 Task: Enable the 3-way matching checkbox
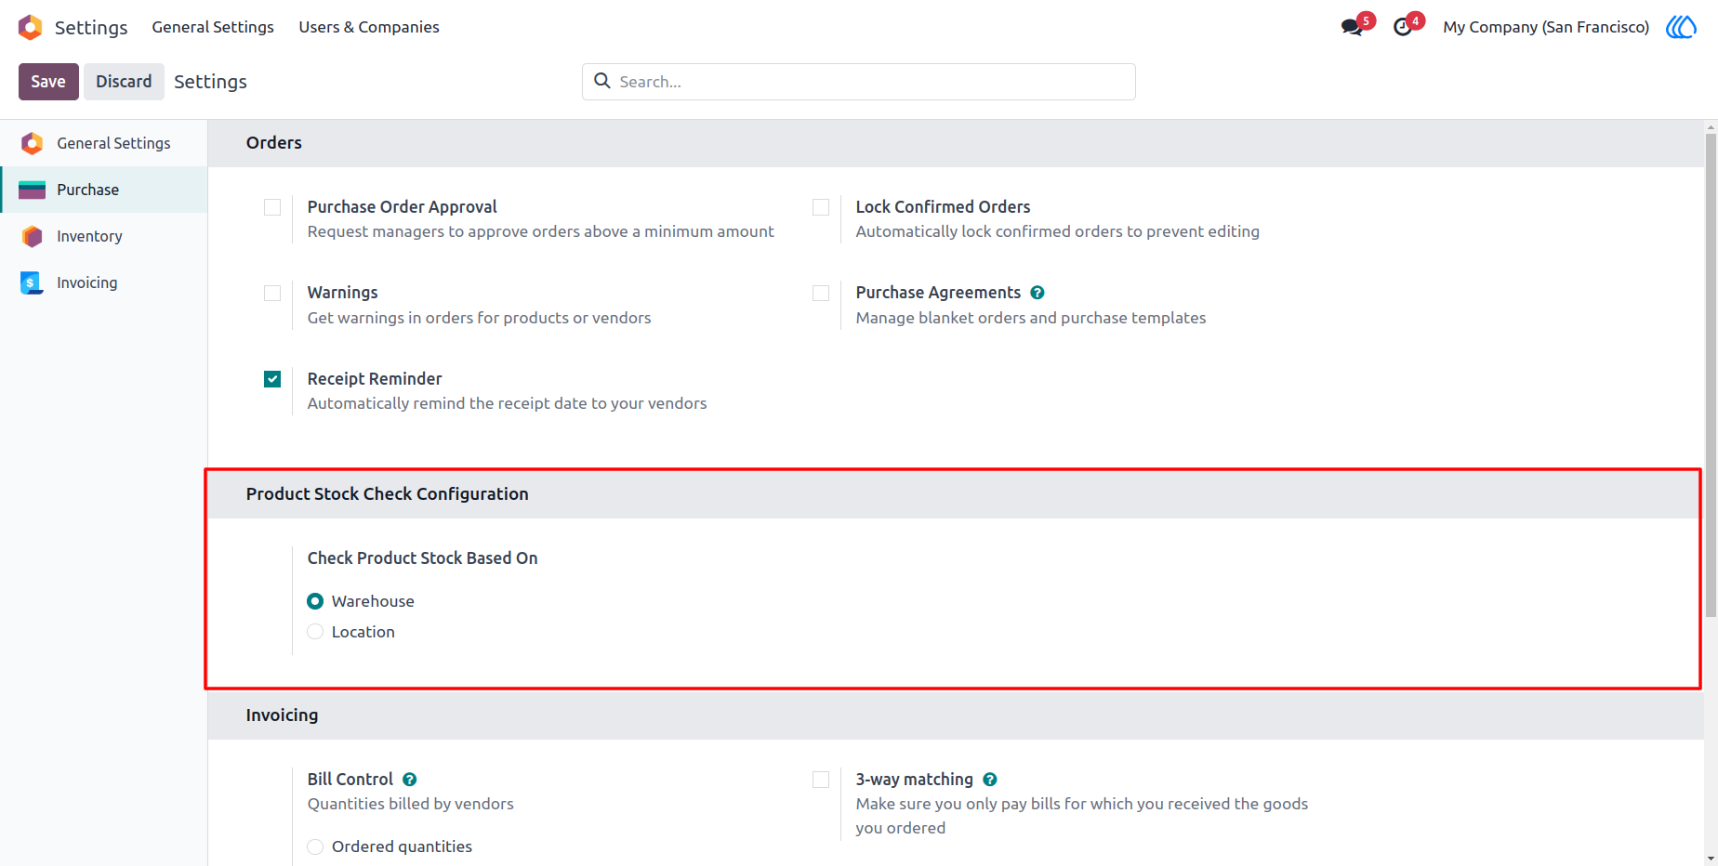pyautogui.click(x=821, y=780)
